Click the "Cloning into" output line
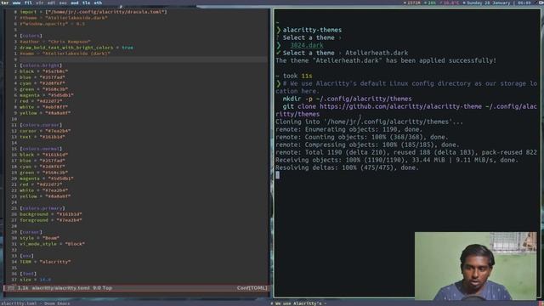The width and height of the screenshot is (544, 306). click(369, 122)
